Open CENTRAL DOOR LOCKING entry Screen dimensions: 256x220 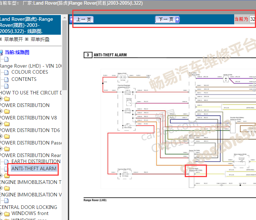pos(29,207)
